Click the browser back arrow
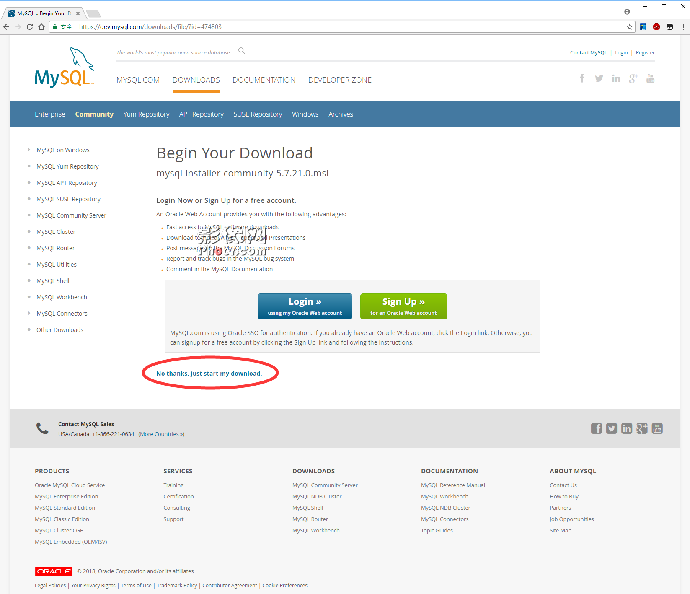690x594 pixels. click(x=6, y=27)
